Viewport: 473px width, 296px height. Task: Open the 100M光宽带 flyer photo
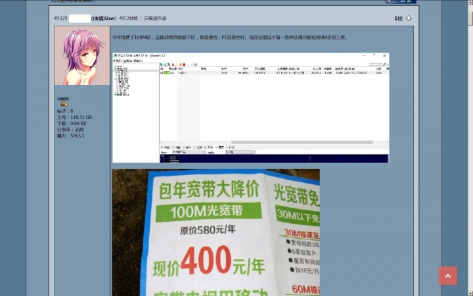216,233
